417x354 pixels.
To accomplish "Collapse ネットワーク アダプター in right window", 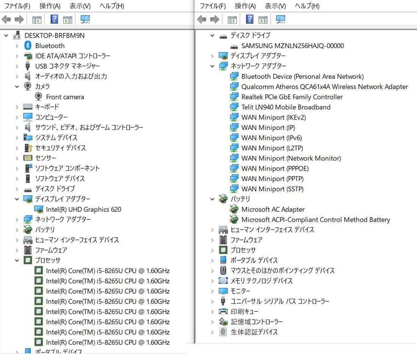I will pos(212,66).
